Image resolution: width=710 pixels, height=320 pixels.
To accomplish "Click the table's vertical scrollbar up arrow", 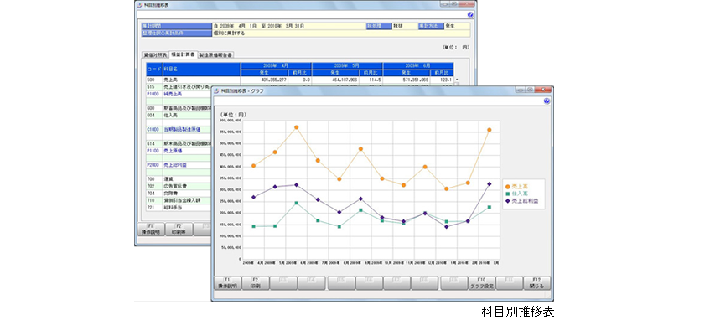I will pyautogui.click(x=456, y=80).
